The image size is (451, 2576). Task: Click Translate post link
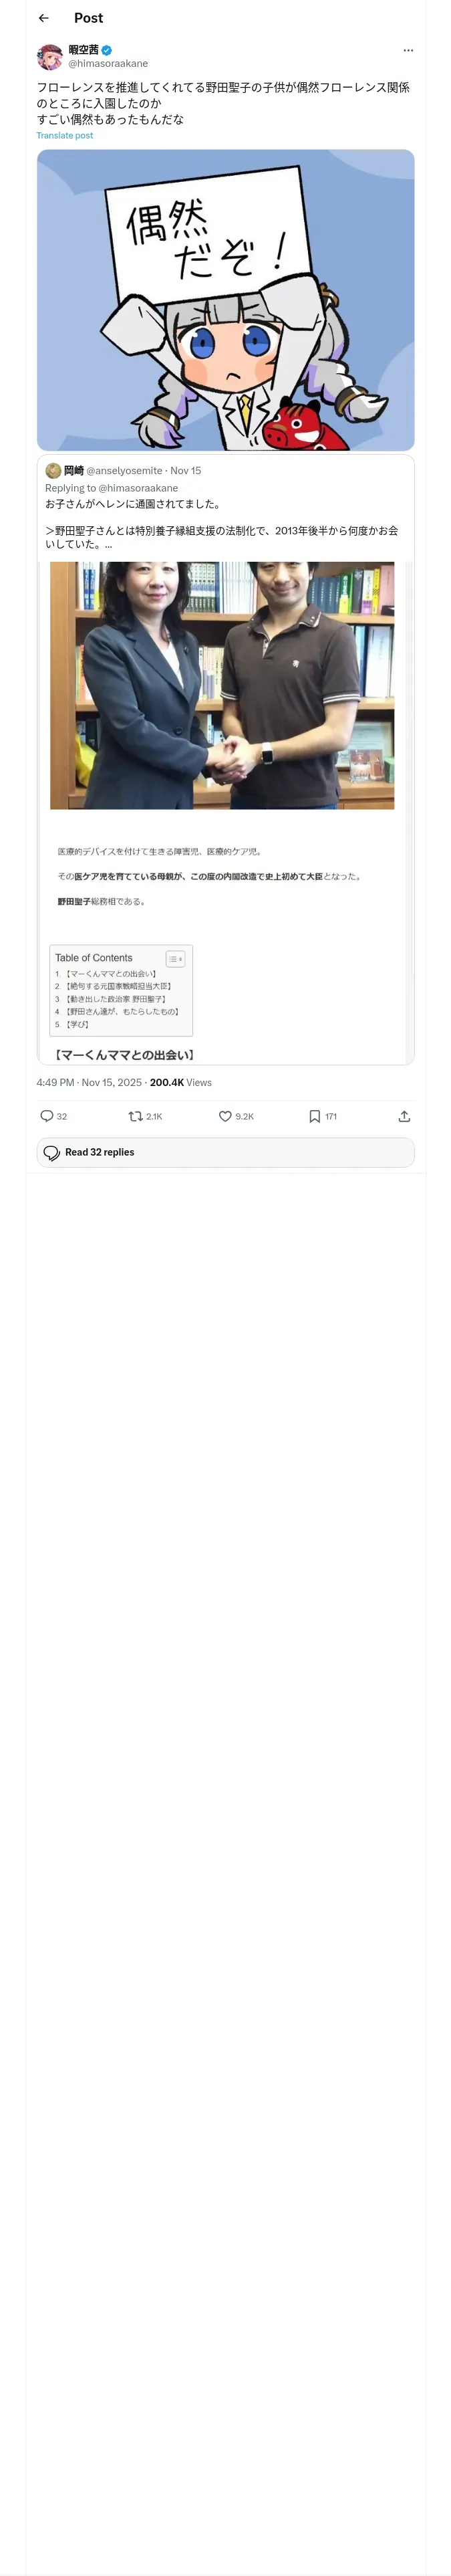pyautogui.click(x=65, y=135)
